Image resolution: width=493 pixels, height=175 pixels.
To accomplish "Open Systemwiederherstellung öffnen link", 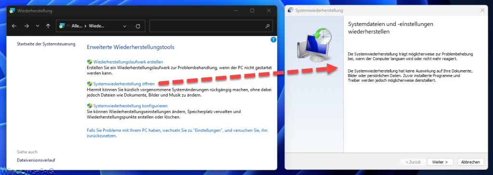I will 124,84.
